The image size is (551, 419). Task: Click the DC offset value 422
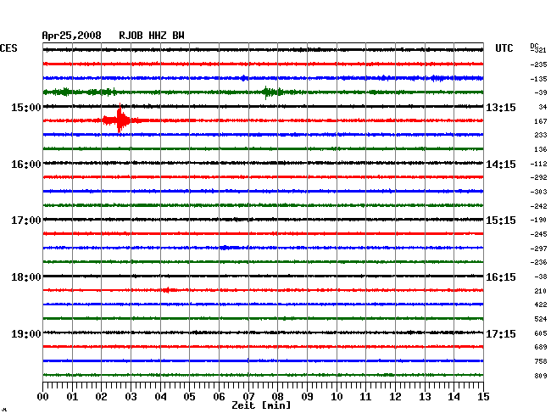541,304
